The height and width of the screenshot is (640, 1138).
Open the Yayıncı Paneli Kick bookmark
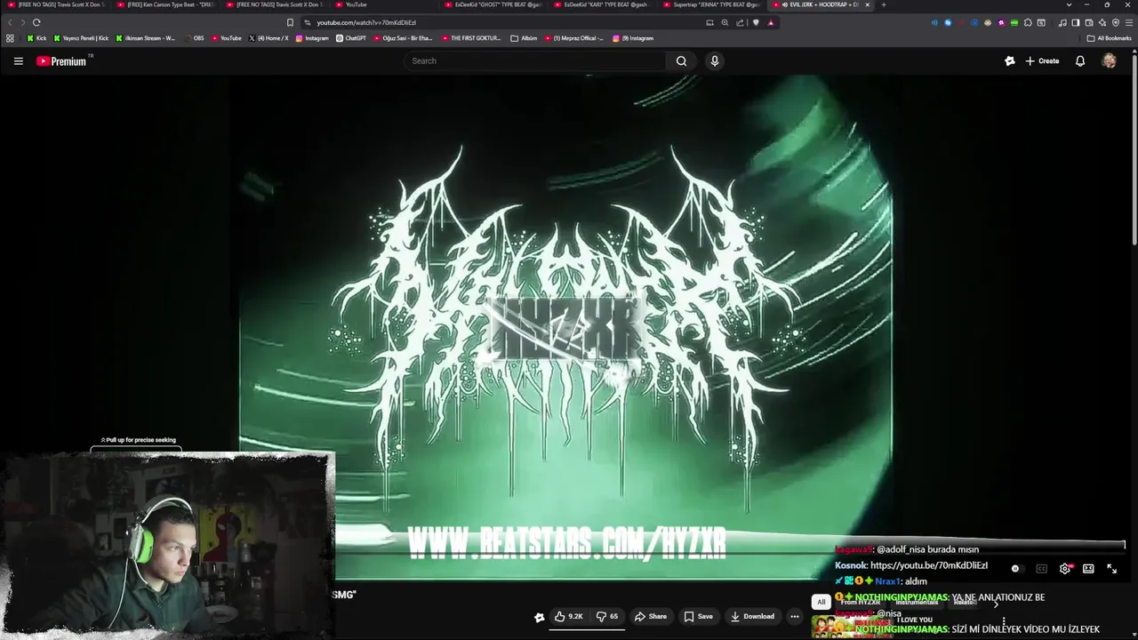[81, 38]
